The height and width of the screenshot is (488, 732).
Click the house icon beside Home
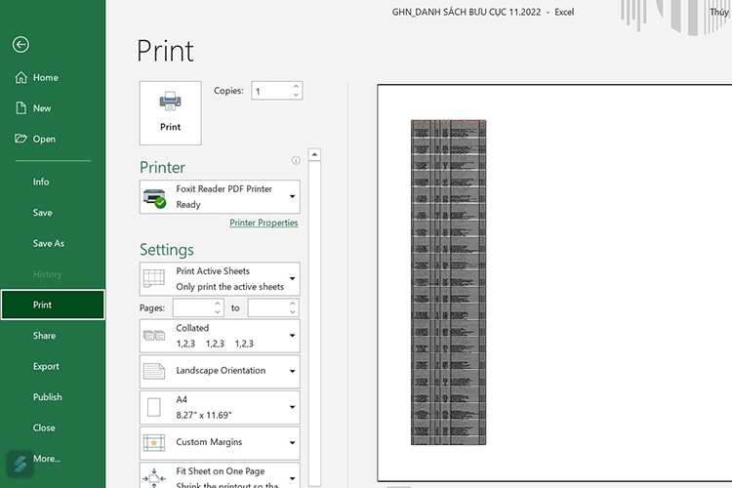point(21,77)
